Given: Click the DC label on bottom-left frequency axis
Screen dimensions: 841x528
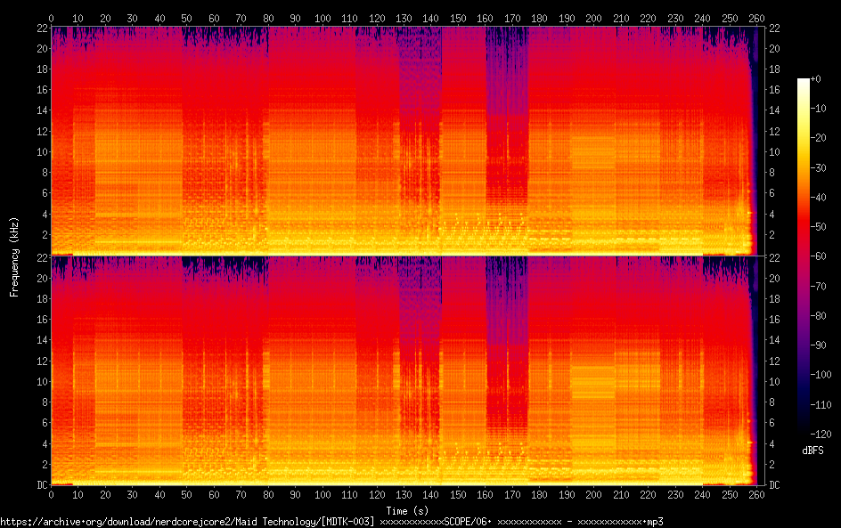Looking at the screenshot, I should 40,485.
